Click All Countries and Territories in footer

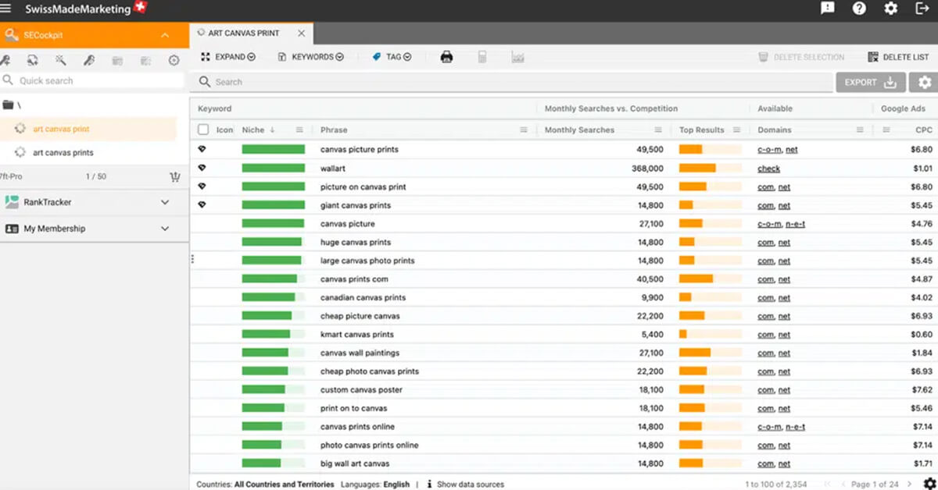point(284,485)
